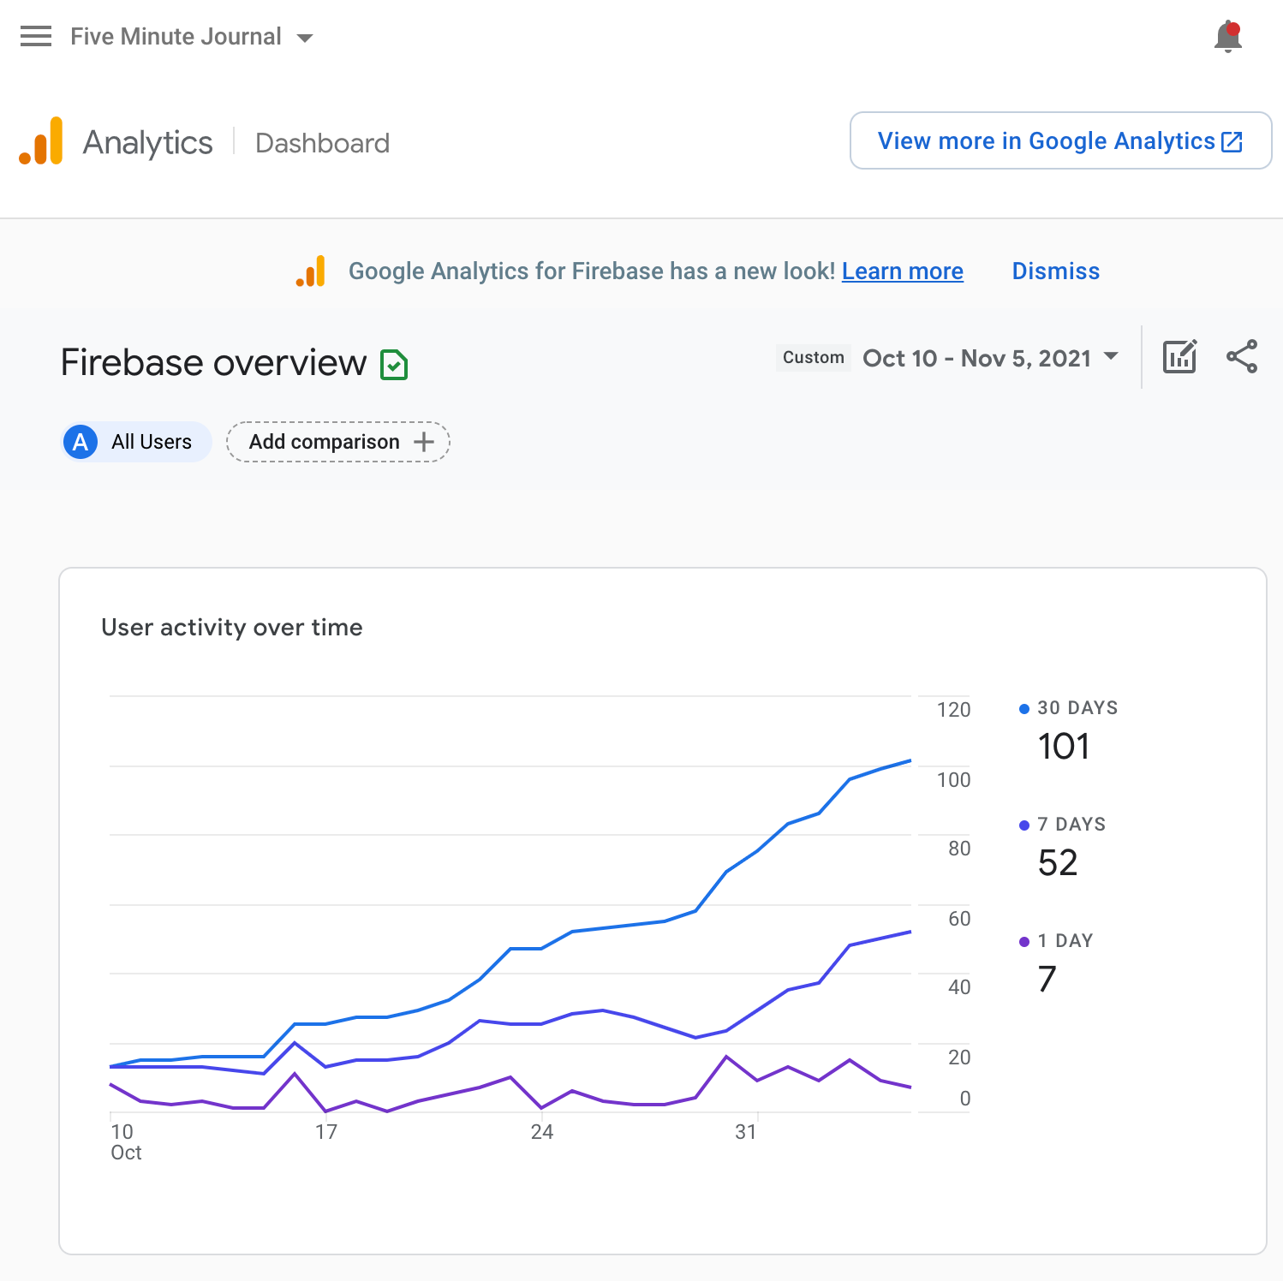Screen dimensions: 1283x1281
Task: Click the 120 y-axis value
Action: [954, 710]
